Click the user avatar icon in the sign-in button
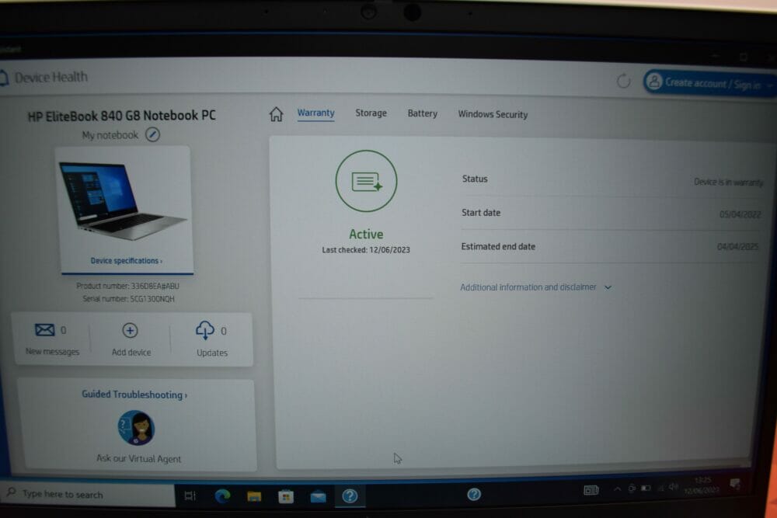The height and width of the screenshot is (518, 777). 654,82
